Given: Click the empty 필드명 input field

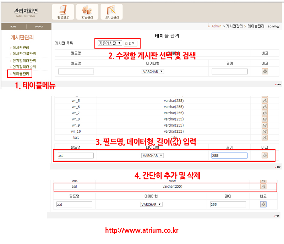Looking at the screenshot, I should pyautogui.click(x=76, y=72).
